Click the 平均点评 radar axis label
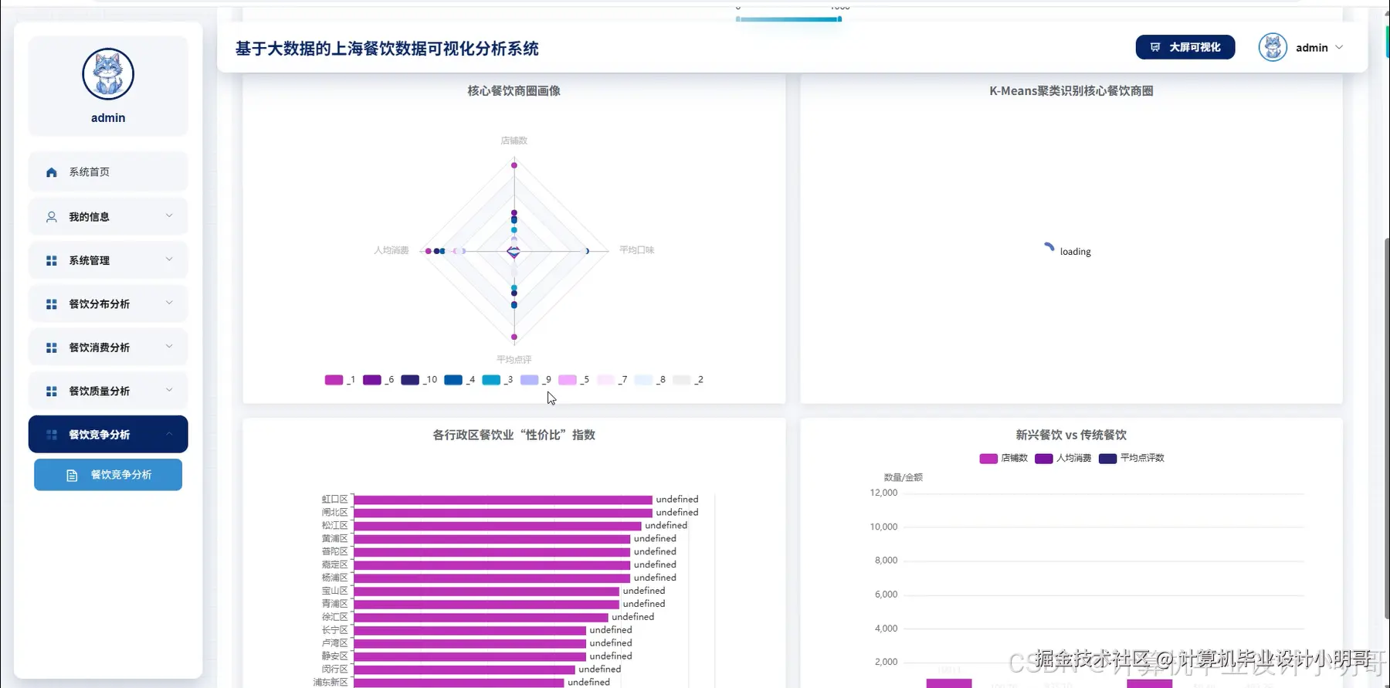Screen dimensions: 1390x688 pos(514,360)
